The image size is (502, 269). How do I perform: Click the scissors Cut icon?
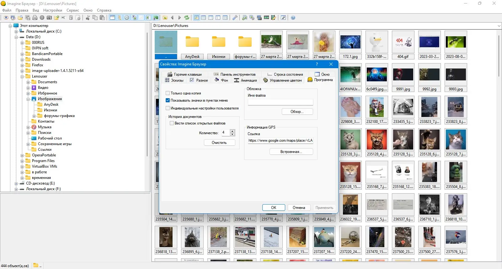coord(88,18)
